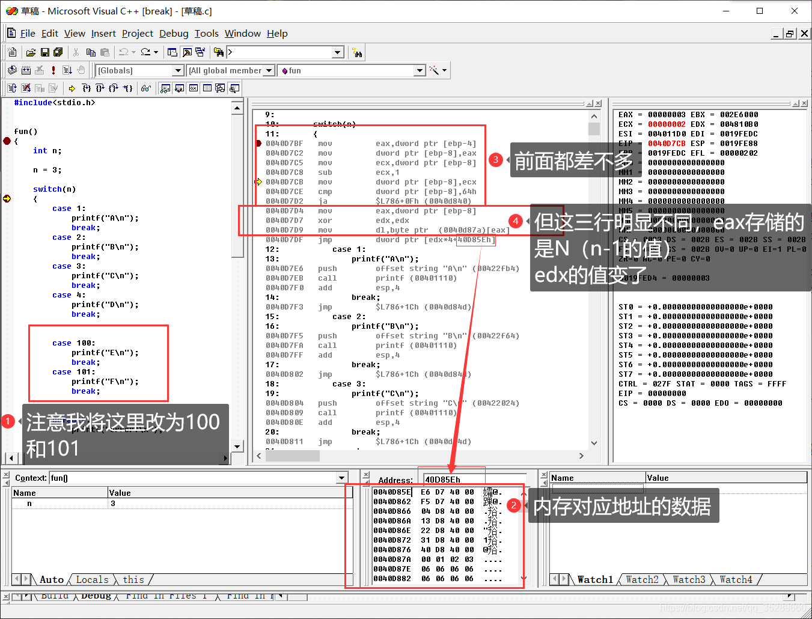812x619 pixels.
Task: Click the source code scrollbar up arrow
Action: coord(237,108)
